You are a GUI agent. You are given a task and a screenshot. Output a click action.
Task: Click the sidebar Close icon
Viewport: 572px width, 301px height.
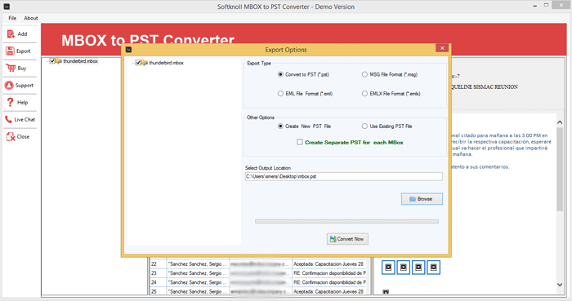11,136
